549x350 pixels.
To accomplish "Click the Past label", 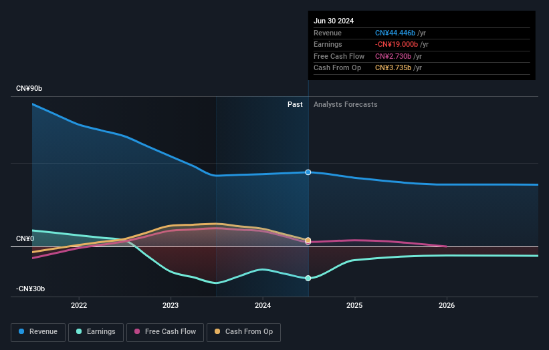I will 295,104.
